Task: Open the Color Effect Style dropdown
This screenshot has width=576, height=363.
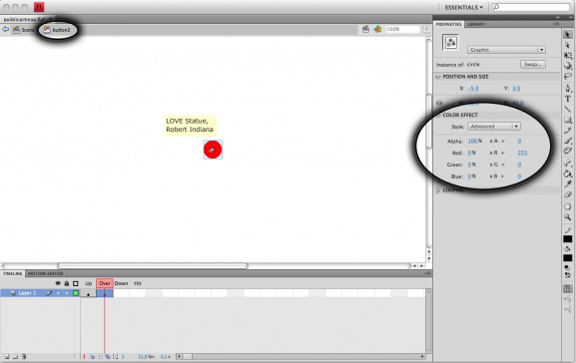Action: (x=494, y=127)
